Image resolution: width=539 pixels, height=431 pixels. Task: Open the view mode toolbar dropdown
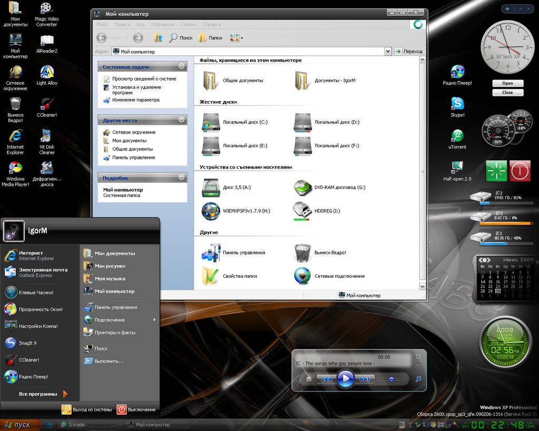coord(242,38)
